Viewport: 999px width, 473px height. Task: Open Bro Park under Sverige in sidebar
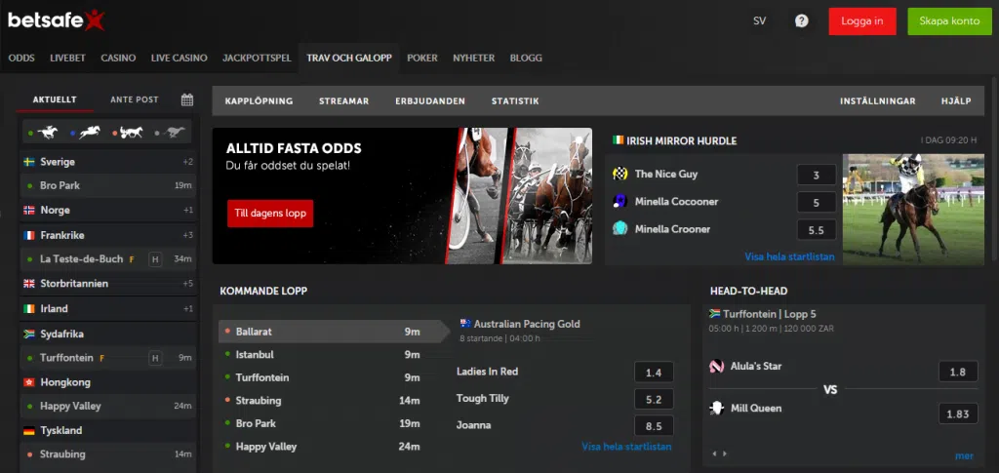pyautogui.click(x=108, y=186)
